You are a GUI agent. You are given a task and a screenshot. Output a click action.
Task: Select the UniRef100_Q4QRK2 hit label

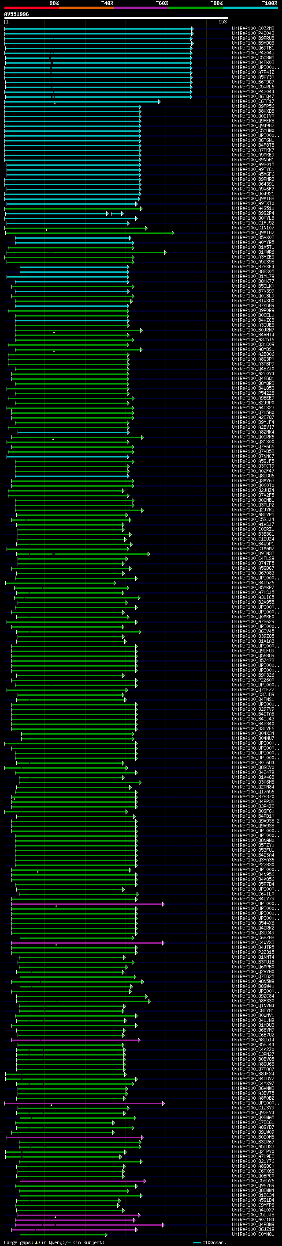tap(253, 928)
